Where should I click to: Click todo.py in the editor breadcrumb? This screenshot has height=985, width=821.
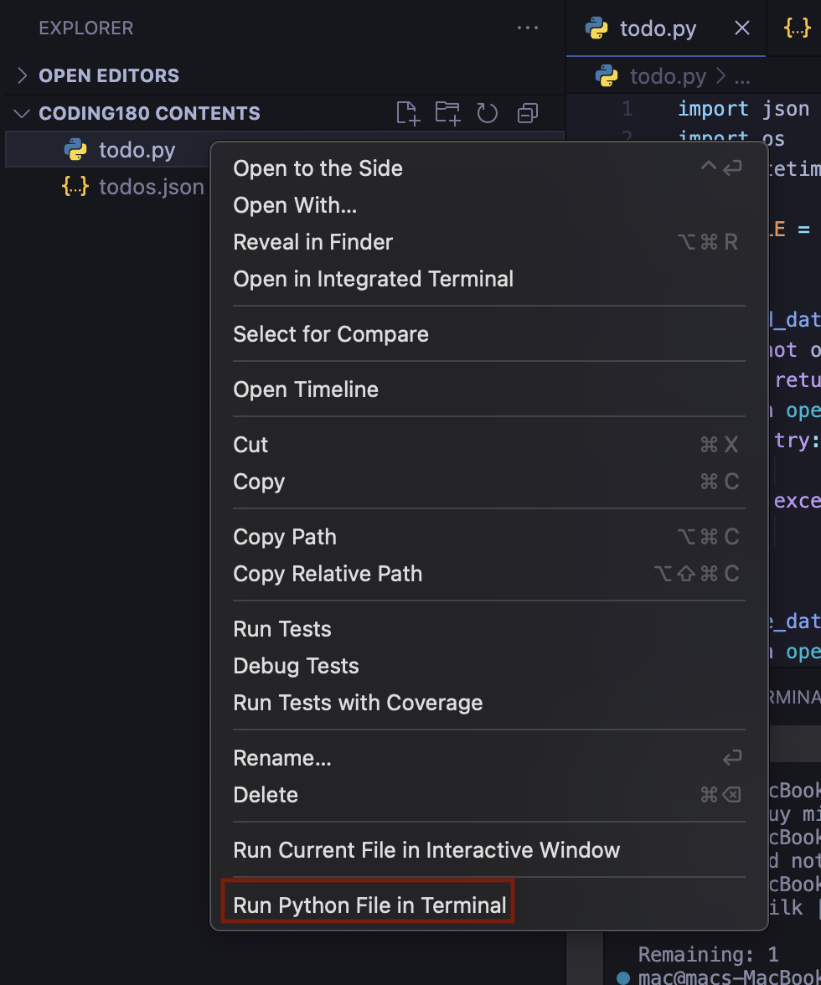click(x=668, y=77)
